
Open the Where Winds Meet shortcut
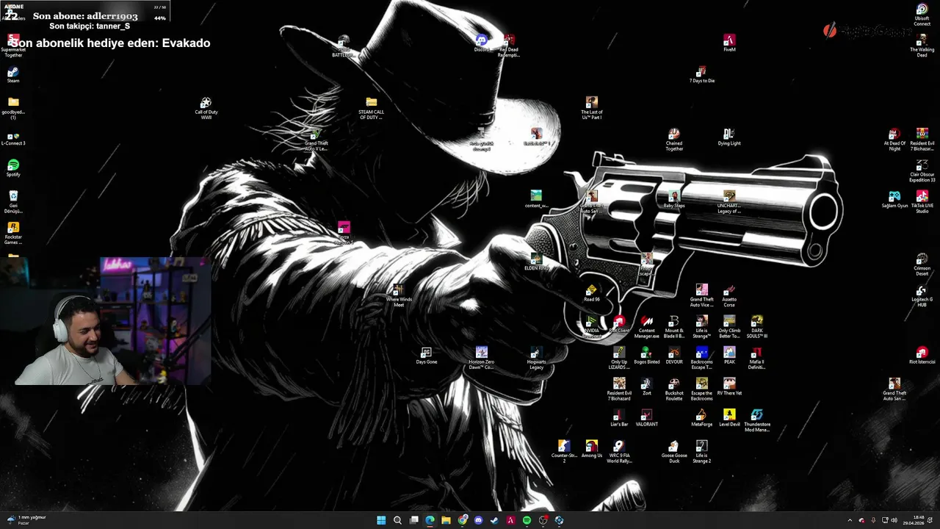pos(399,295)
